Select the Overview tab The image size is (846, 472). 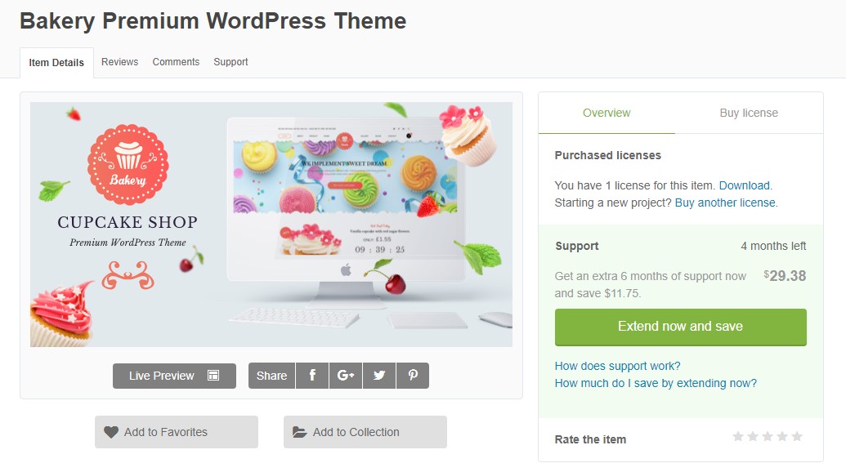tap(607, 114)
